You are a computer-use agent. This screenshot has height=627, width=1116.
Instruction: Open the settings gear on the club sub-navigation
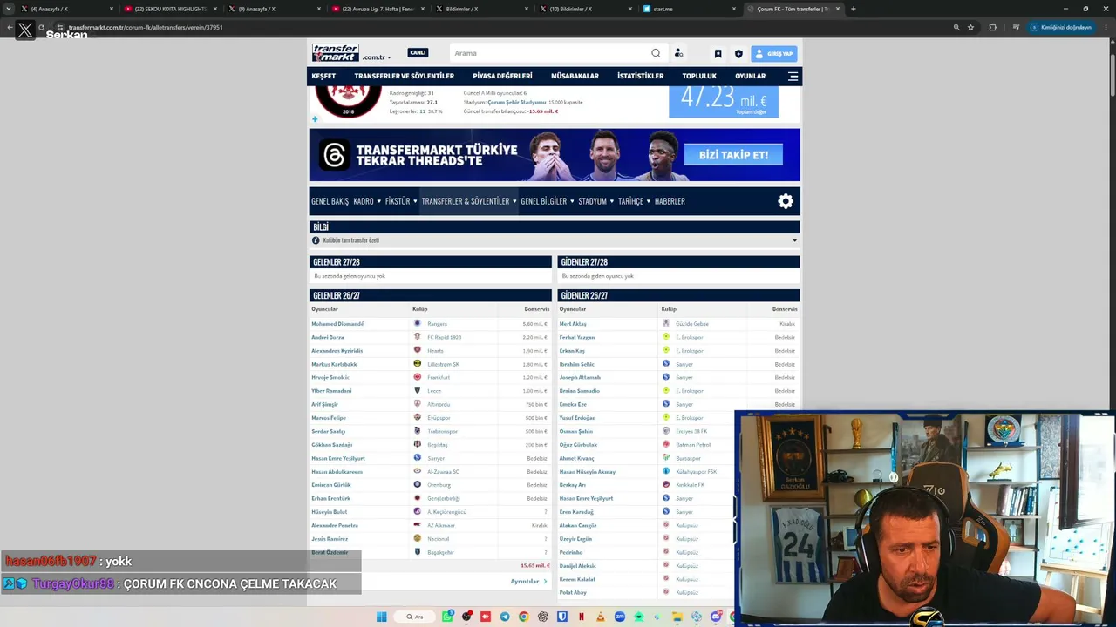coord(786,201)
